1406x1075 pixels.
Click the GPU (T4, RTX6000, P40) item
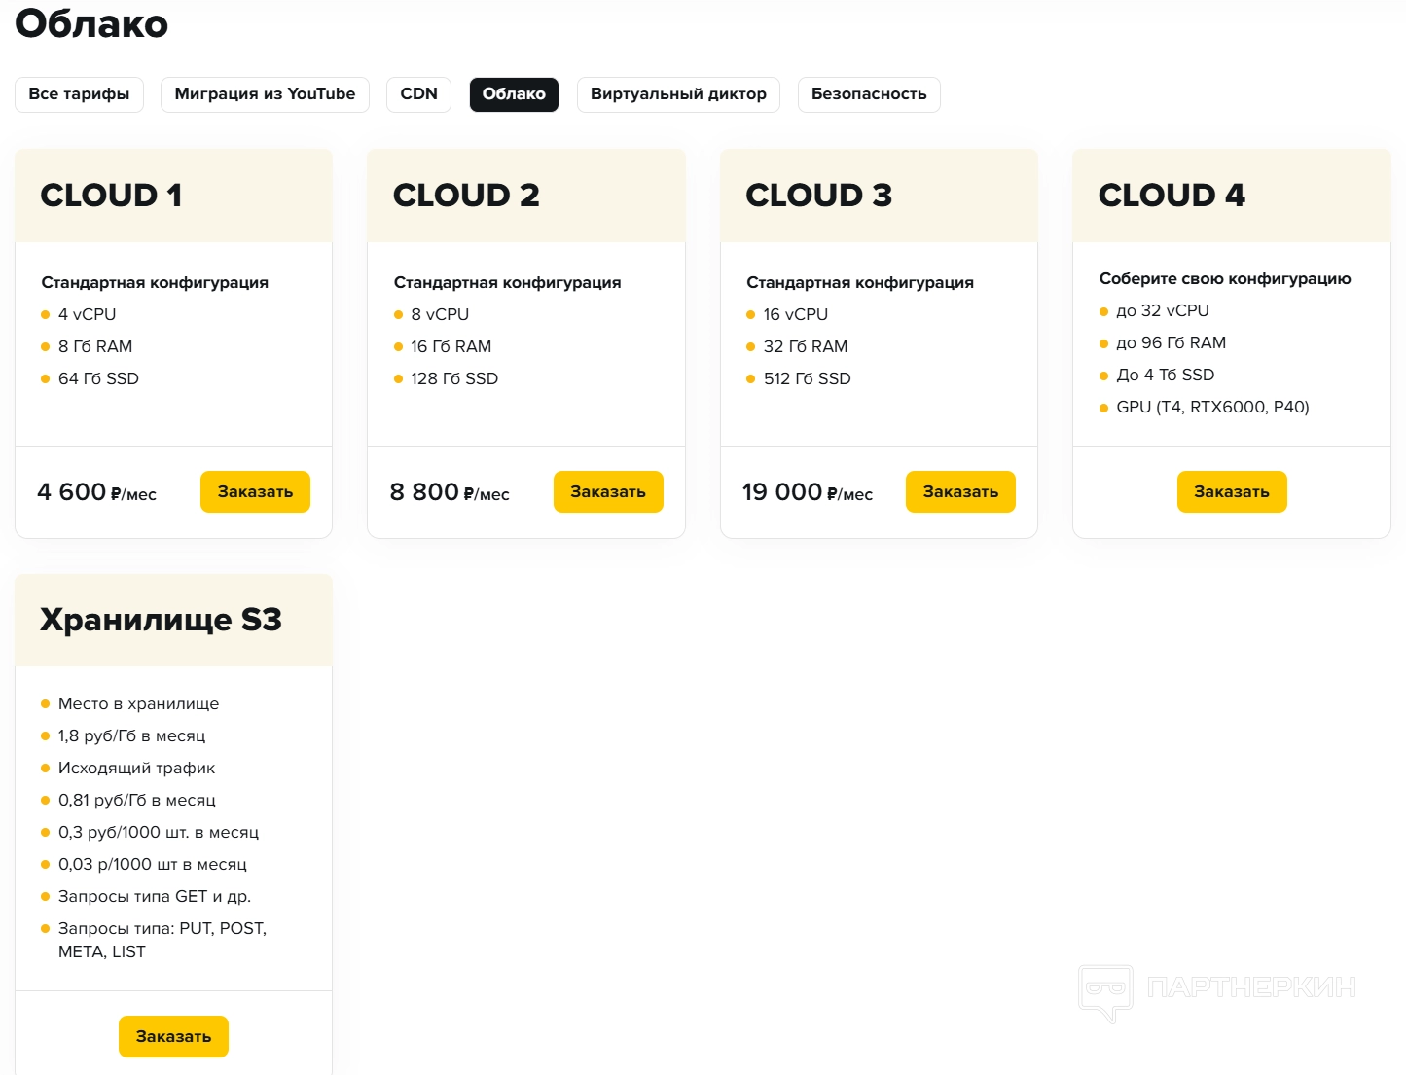coord(1211,407)
